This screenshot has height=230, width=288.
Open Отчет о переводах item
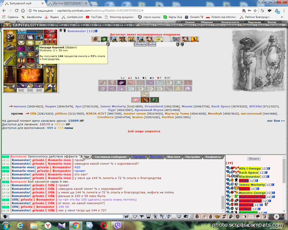pos(226,25)
